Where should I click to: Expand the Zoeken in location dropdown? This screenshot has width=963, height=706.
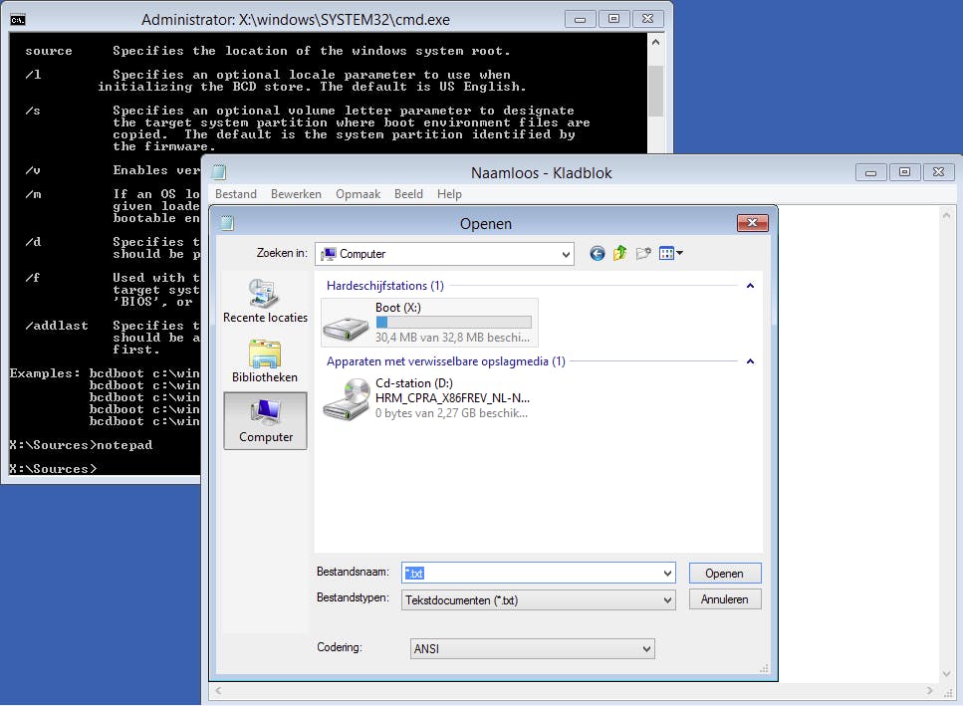(x=566, y=254)
